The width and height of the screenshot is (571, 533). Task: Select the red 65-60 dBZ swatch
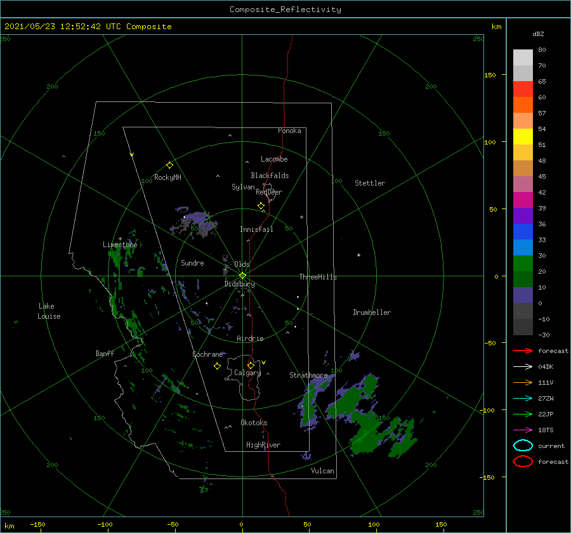click(x=523, y=89)
